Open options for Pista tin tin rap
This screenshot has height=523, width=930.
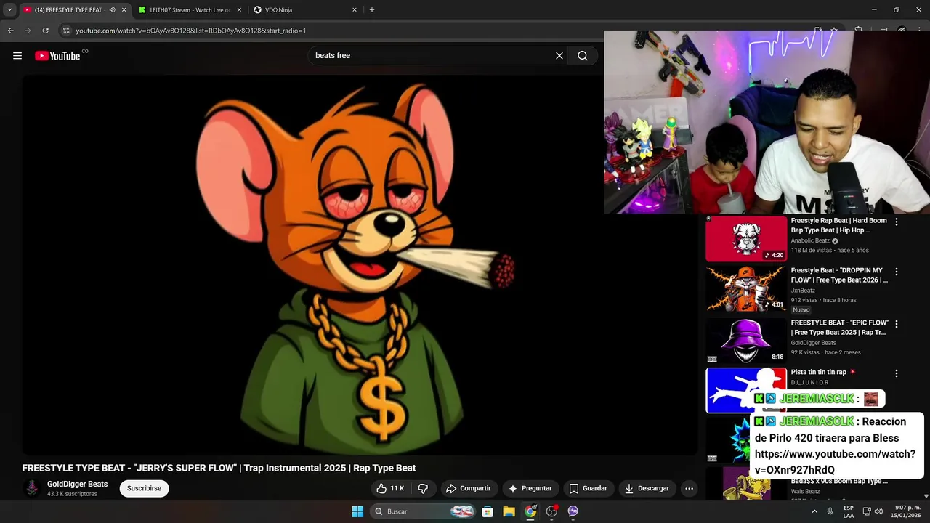[x=897, y=373]
